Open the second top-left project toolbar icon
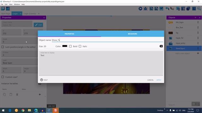The width and height of the screenshot is (202, 113). point(8,8)
